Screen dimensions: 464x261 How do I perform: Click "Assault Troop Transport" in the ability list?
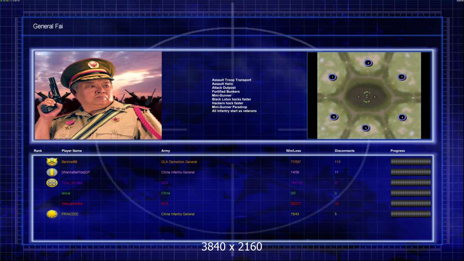click(x=232, y=80)
